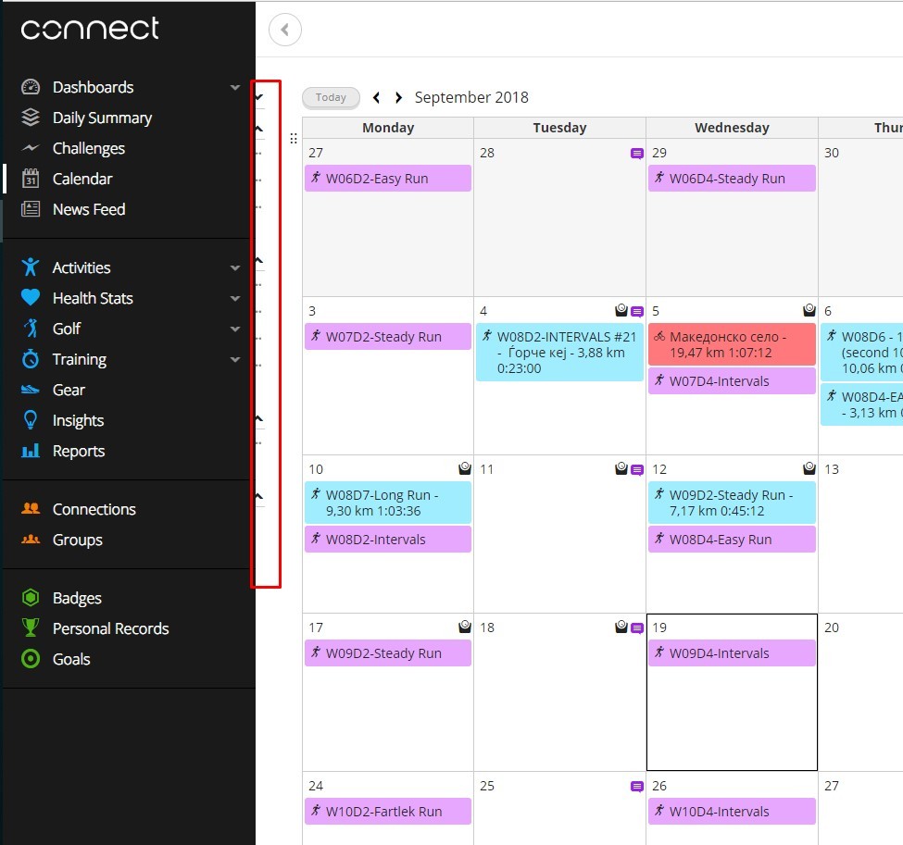This screenshot has height=845, width=903.
Task: Open Badges via the green hexagon icon
Action: tap(31, 598)
